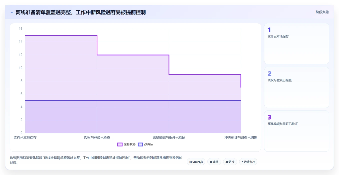Screen dimensions: 339x175
Task: Select the 表格 tag chip
Action: (x=214, y=162)
